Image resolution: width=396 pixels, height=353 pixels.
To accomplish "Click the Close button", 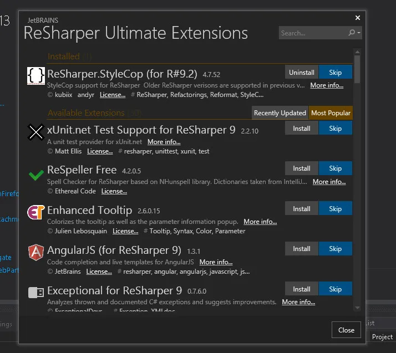I will 346,330.
